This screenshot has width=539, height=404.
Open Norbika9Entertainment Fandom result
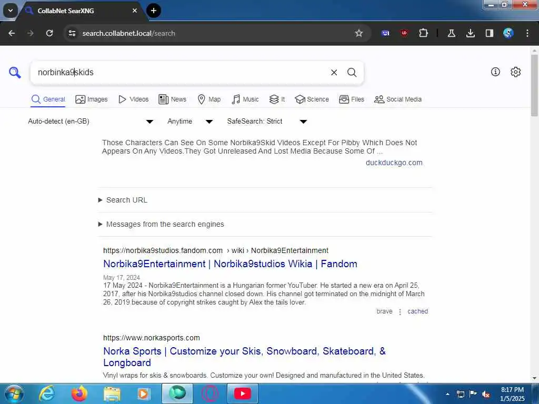point(230,264)
